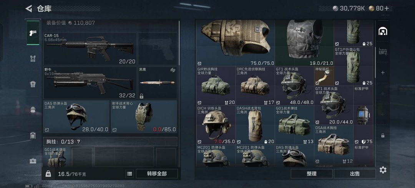The width and height of the screenshot is (415, 188).
Task: Click the 转移全部 button
Action: tap(157, 174)
